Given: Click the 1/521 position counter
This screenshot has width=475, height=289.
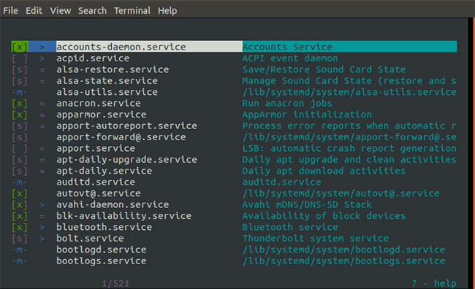Looking at the screenshot, I should click(x=115, y=284).
